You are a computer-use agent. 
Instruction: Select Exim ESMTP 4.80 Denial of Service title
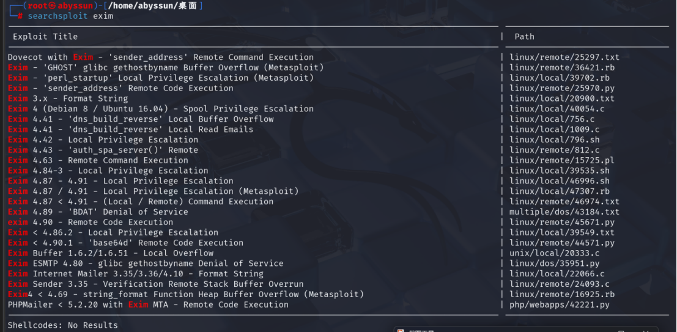pyautogui.click(x=146, y=264)
